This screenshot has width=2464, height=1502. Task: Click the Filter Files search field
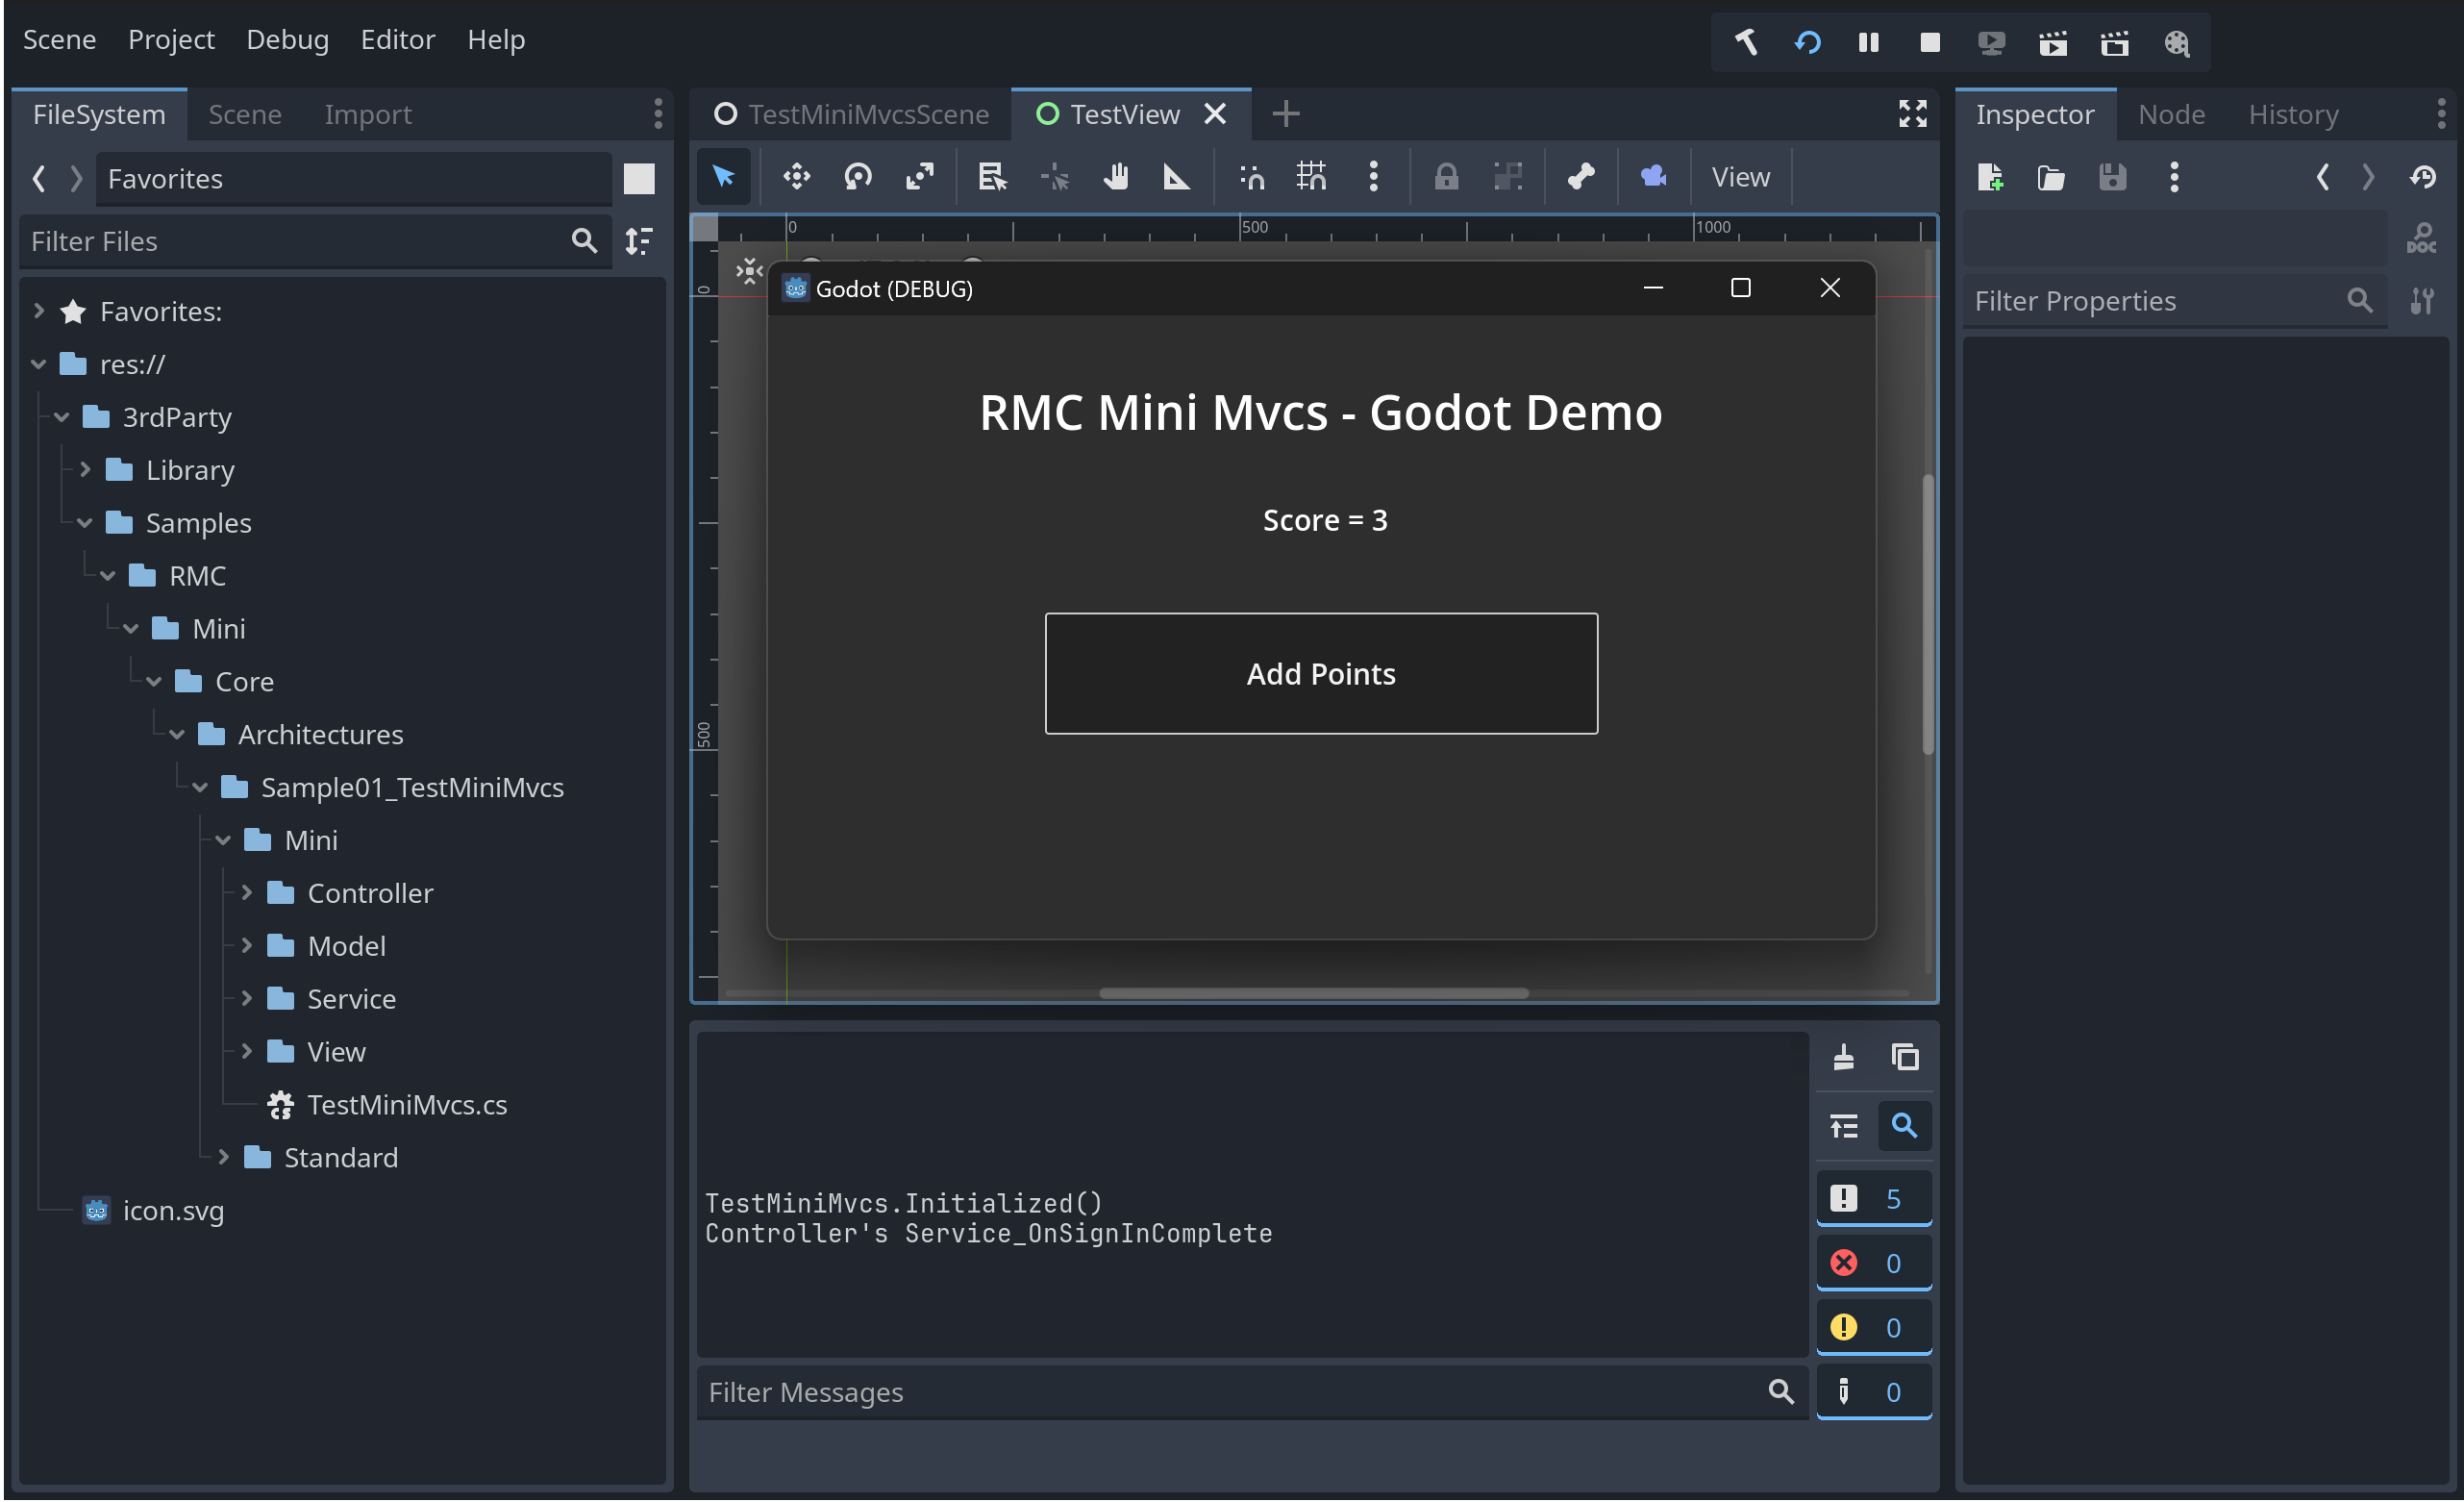[314, 241]
